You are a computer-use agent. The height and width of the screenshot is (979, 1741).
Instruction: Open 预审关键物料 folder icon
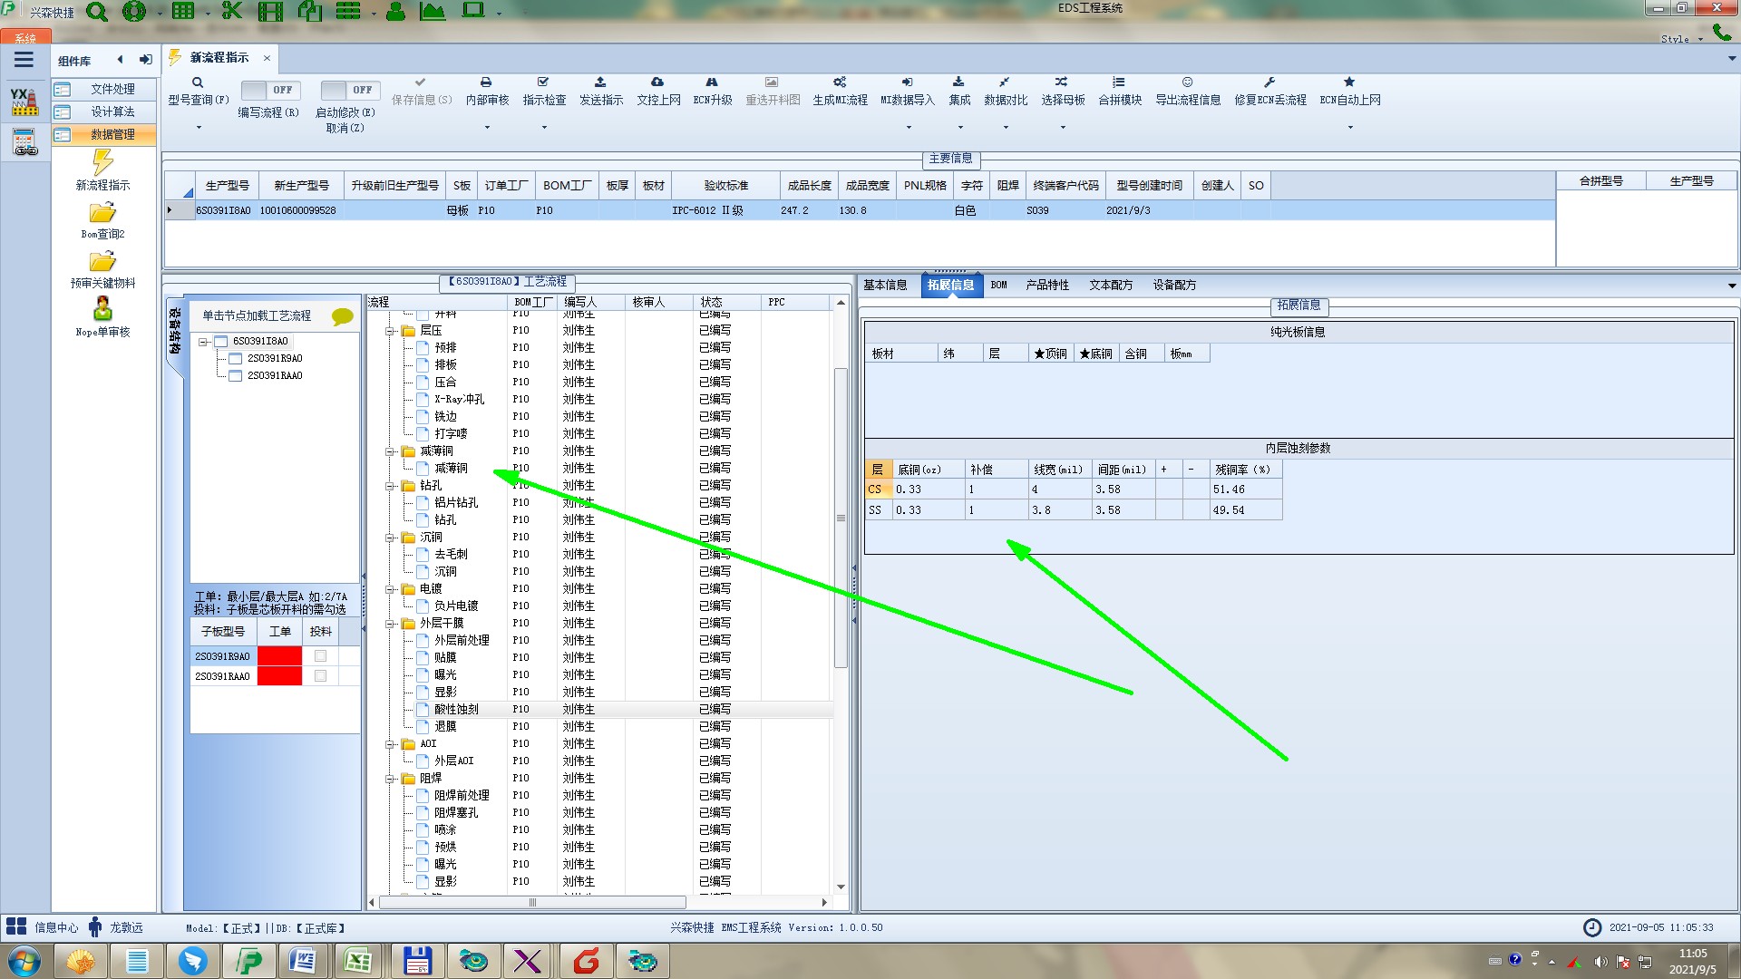click(102, 262)
